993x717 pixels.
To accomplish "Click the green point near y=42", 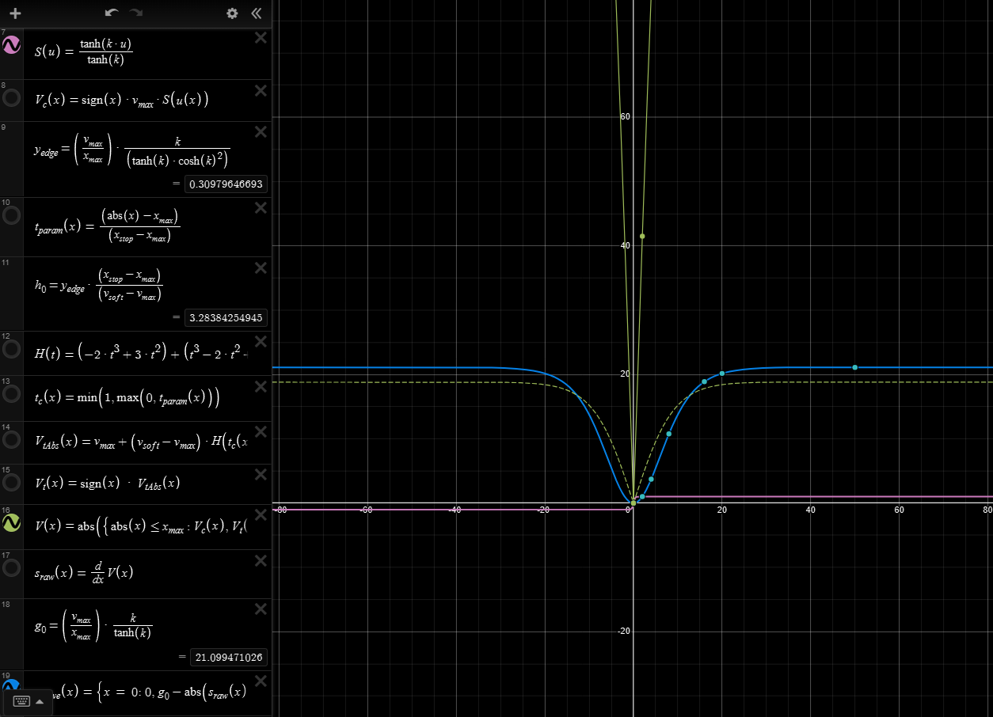I will click(x=642, y=236).
